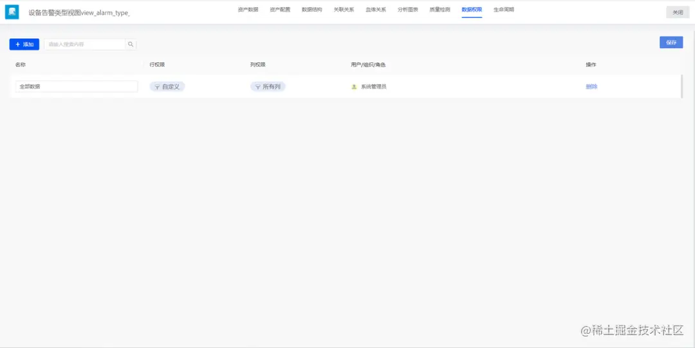Click the app logo icon
This screenshot has width=695, height=348.
point(12,12)
